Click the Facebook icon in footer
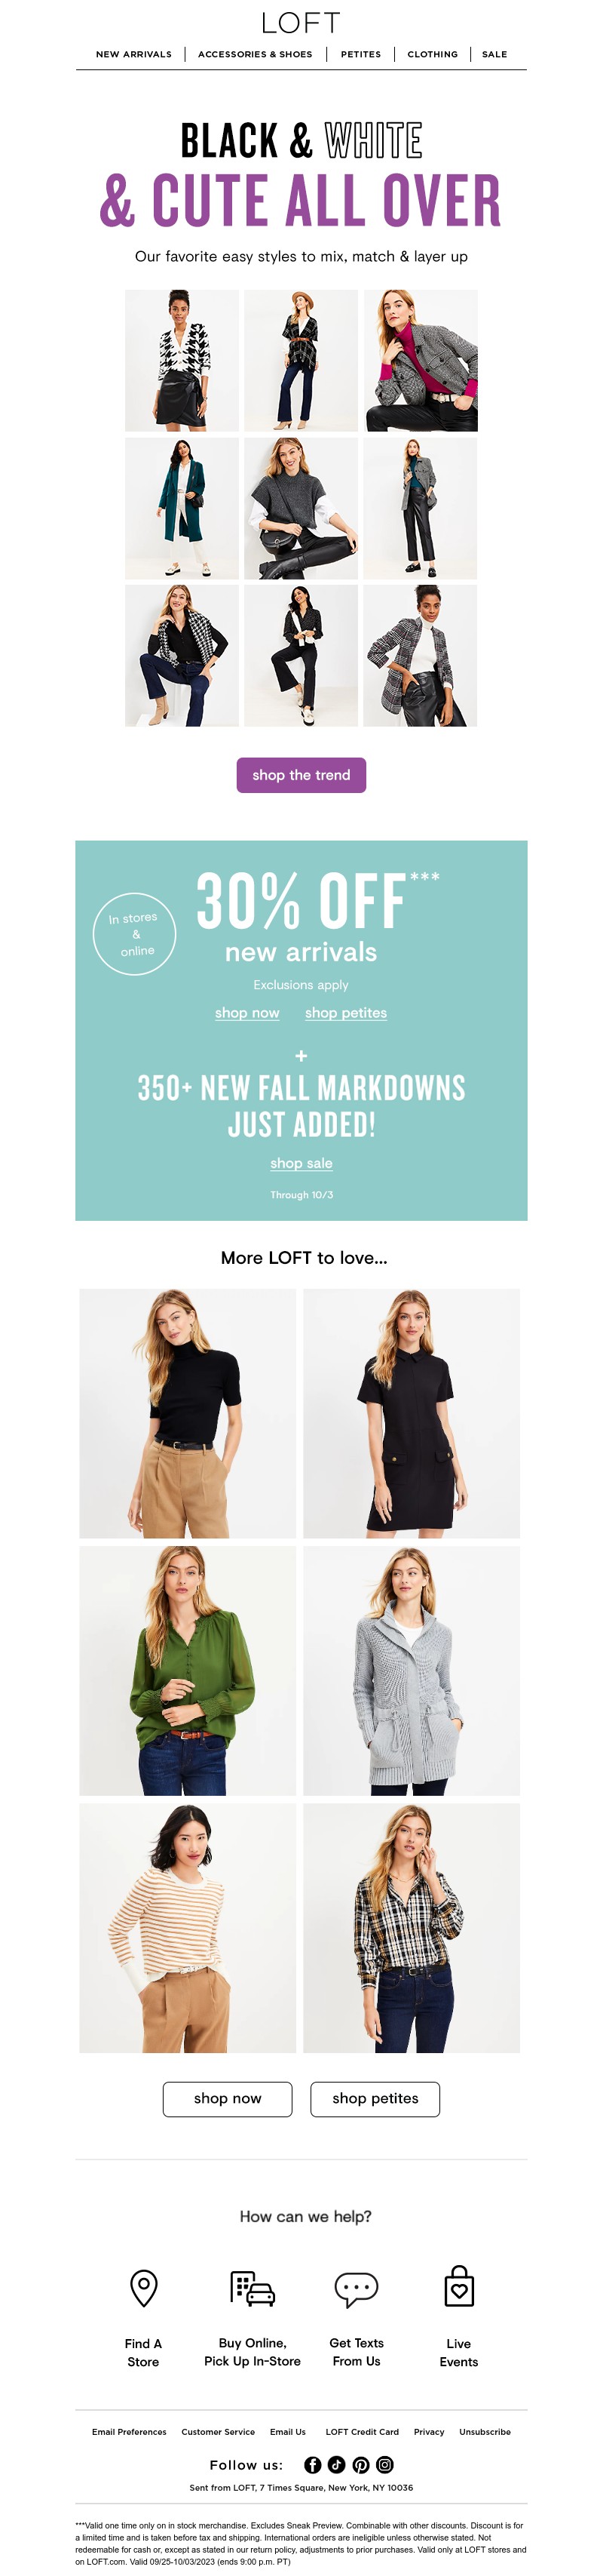Image resolution: width=603 pixels, height=2576 pixels. 313,2465
